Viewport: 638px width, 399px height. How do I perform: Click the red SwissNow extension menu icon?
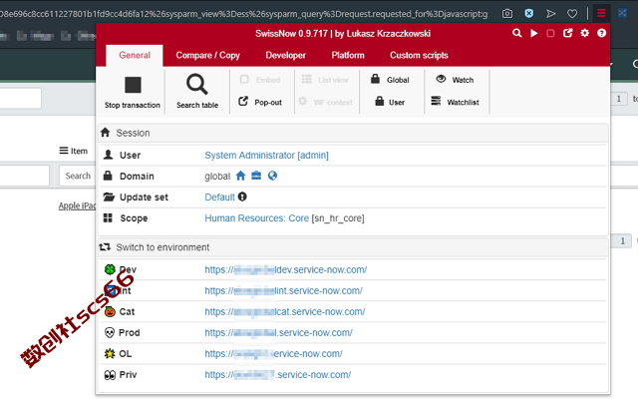coord(601,13)
